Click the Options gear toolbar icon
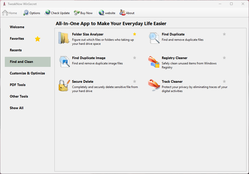This screenshot has height=174, width=249. click(x=26, y=13)
